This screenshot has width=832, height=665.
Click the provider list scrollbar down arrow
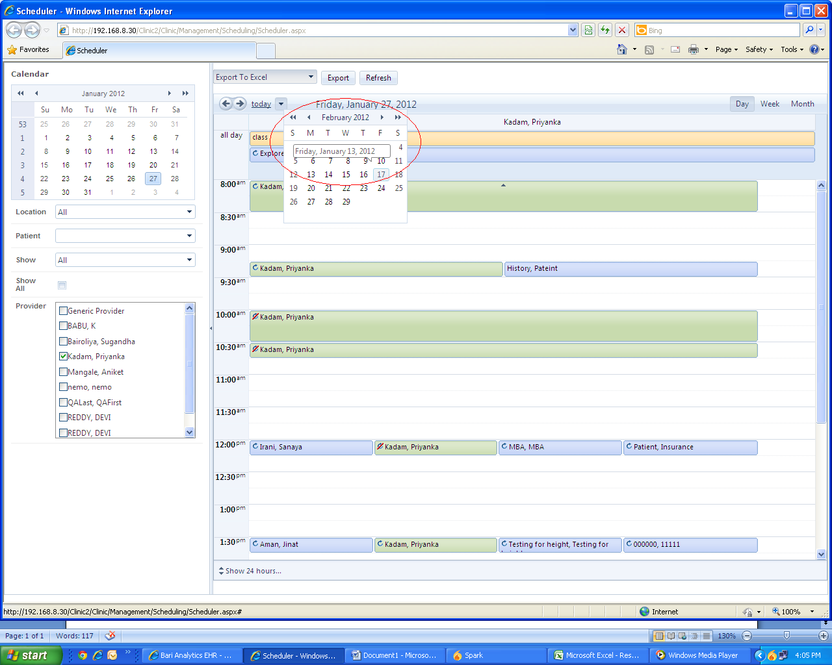tap(190, 433)
